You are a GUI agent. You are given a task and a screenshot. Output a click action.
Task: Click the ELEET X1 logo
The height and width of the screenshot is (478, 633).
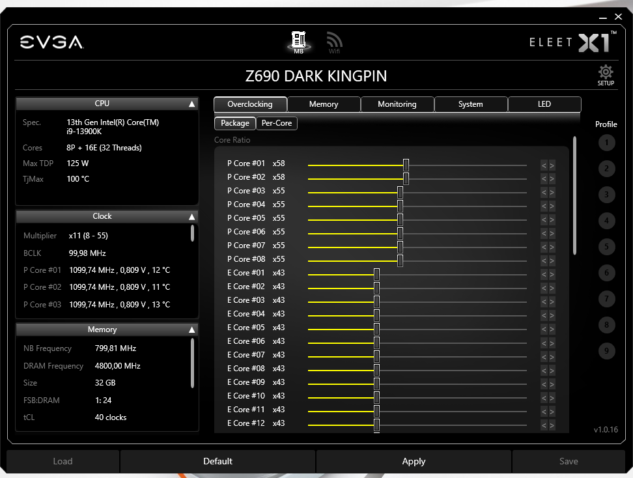570,42
